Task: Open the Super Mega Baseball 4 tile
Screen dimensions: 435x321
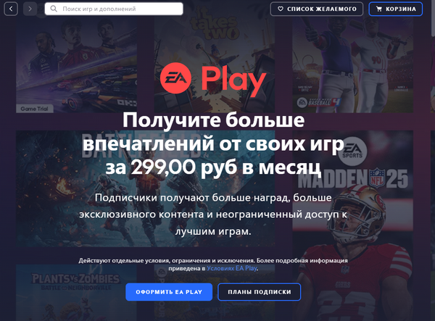Action: pos(352,65)
